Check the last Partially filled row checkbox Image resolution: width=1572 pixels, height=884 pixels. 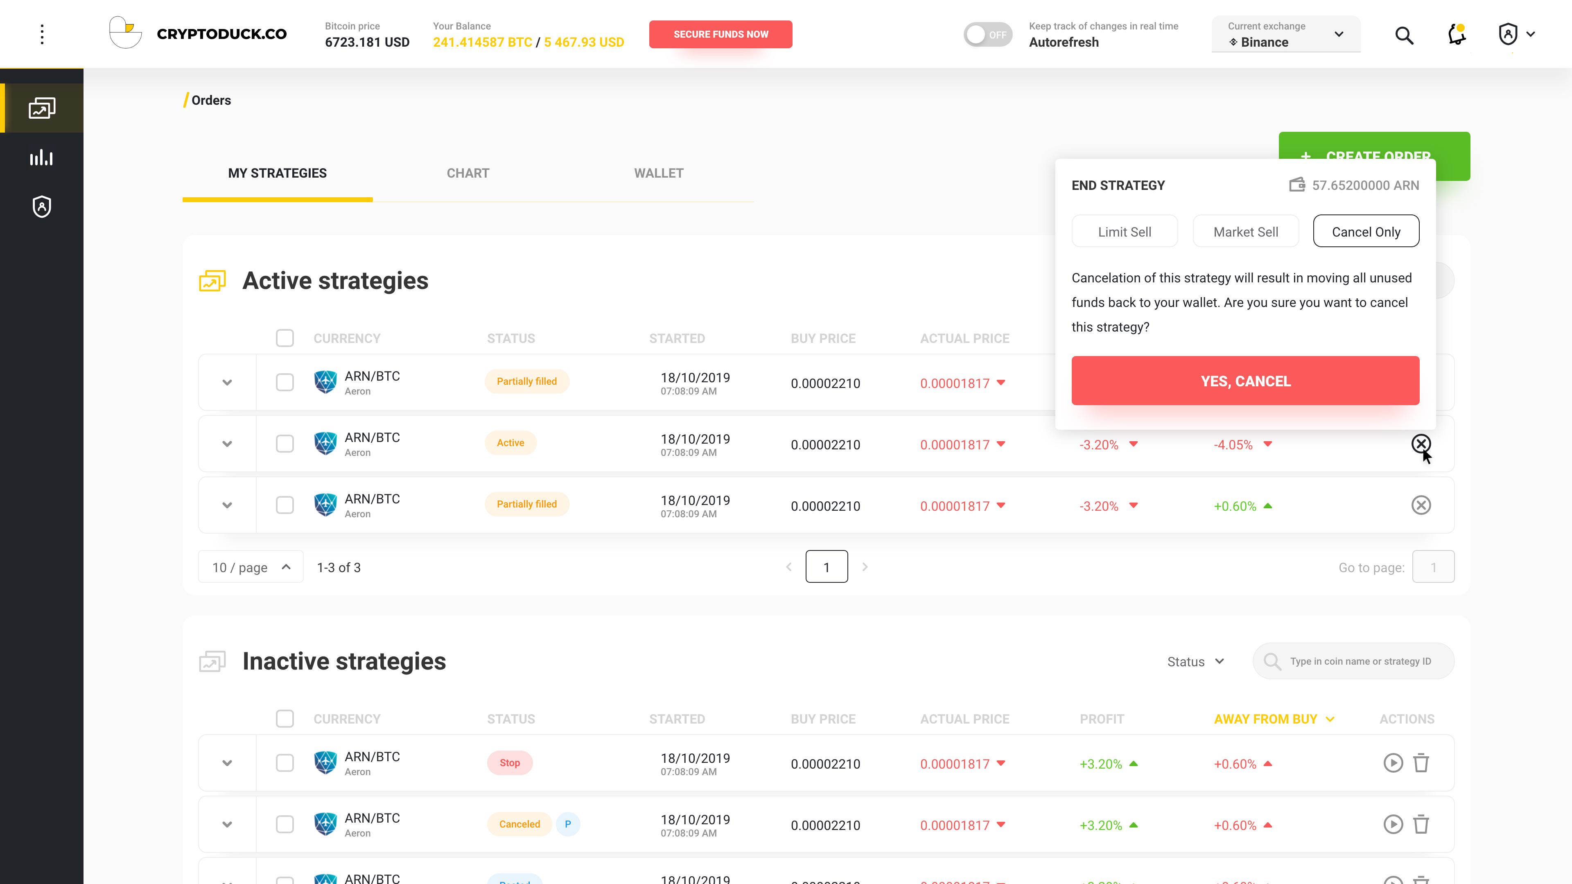pos(285,505)
